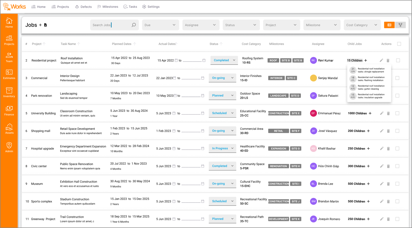The image size is (412, 228).
Task: Go to Finance in sidebar
Action: (9, 110)
